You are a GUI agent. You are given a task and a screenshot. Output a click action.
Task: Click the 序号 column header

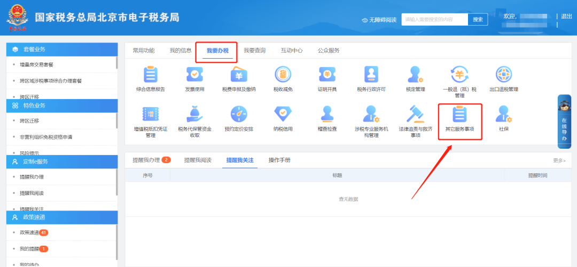pos(147,175)
